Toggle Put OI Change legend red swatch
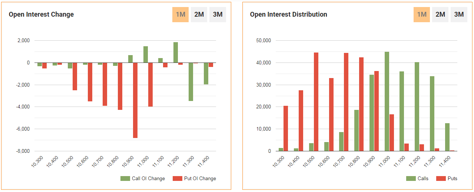The width and height of the screenshot is (474, 192). coord(178,179)
